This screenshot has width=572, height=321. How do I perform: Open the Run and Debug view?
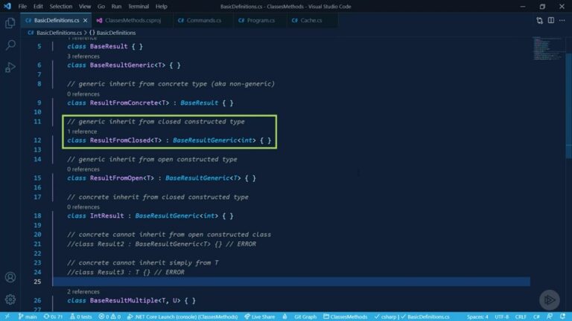[x=10, y=68]
